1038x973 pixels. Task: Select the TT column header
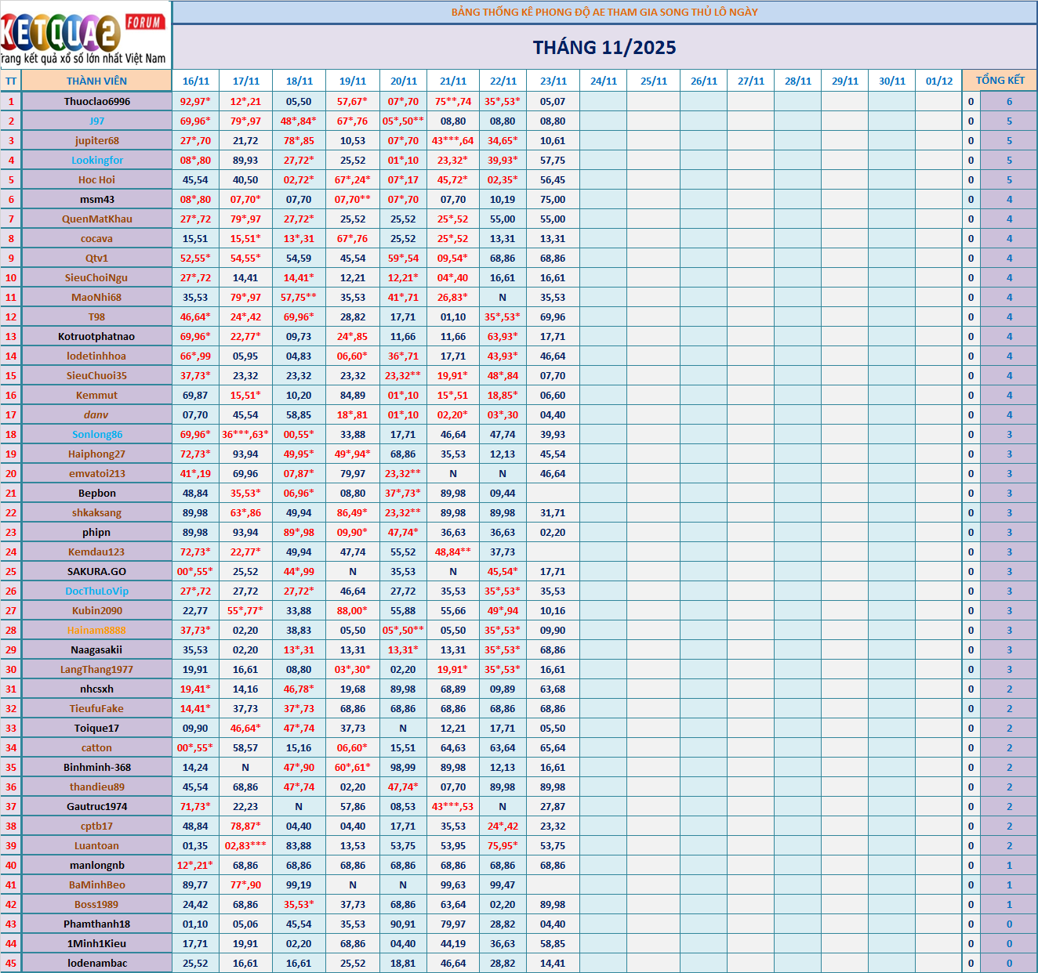(x=11, y=81)
